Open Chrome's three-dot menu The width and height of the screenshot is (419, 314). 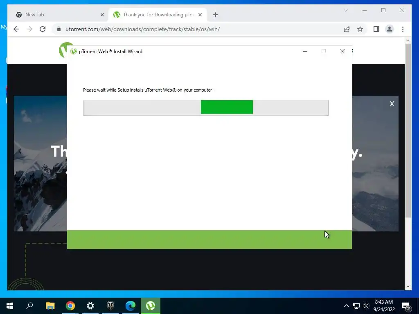tap(403, 29)
